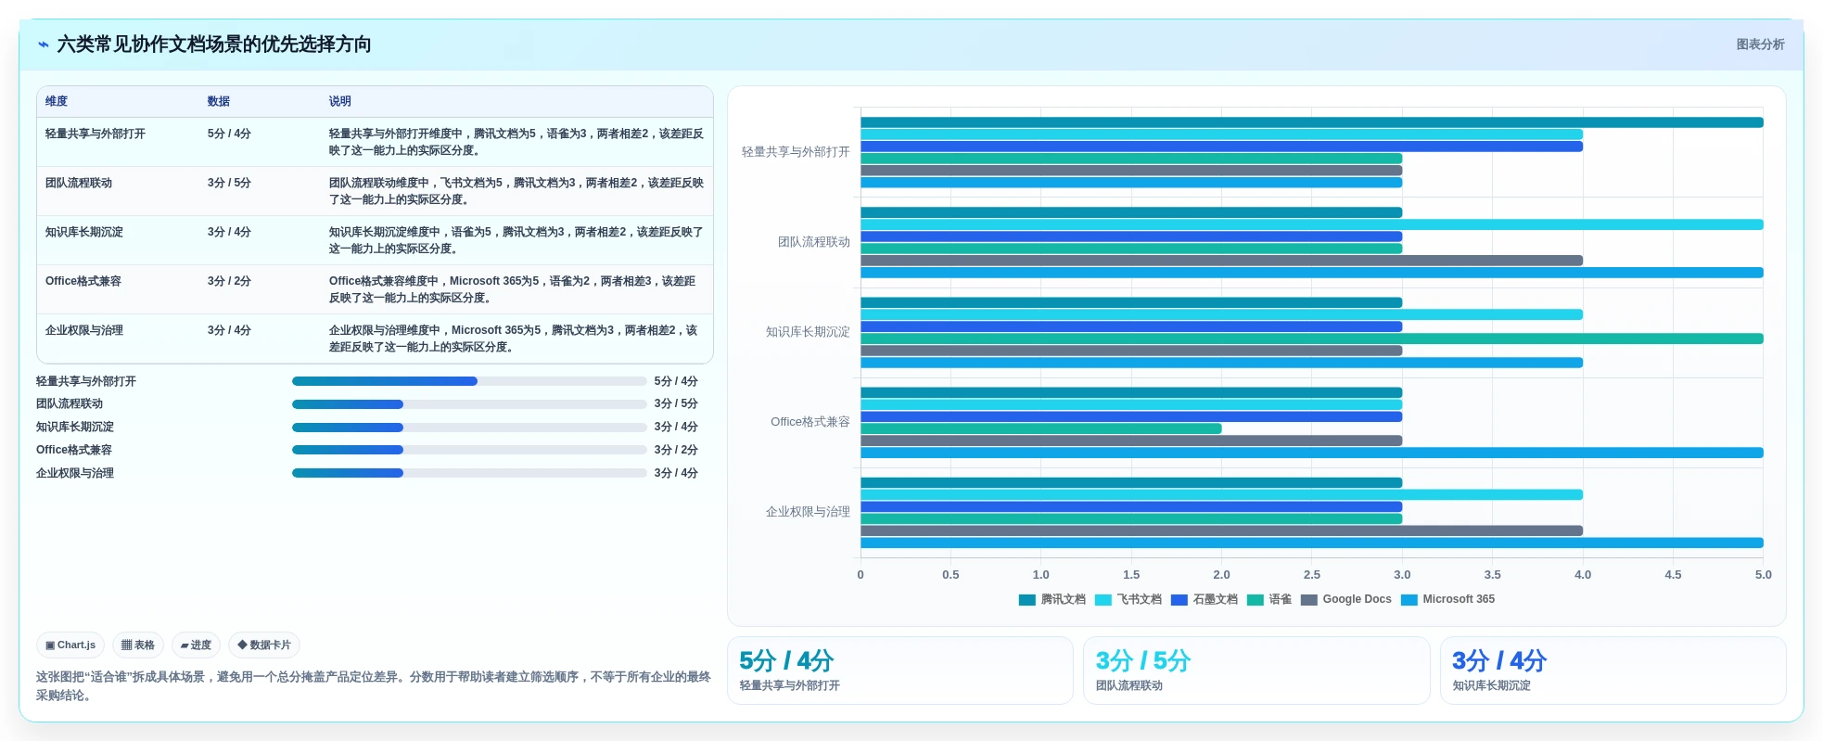Click the wave icon beside the page title
The width and height of the screenshot is (1823, 741).
click(x=43, y=45)
